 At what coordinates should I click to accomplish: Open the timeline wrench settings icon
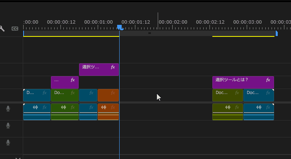pyautogui.click(x=2, y=29)
